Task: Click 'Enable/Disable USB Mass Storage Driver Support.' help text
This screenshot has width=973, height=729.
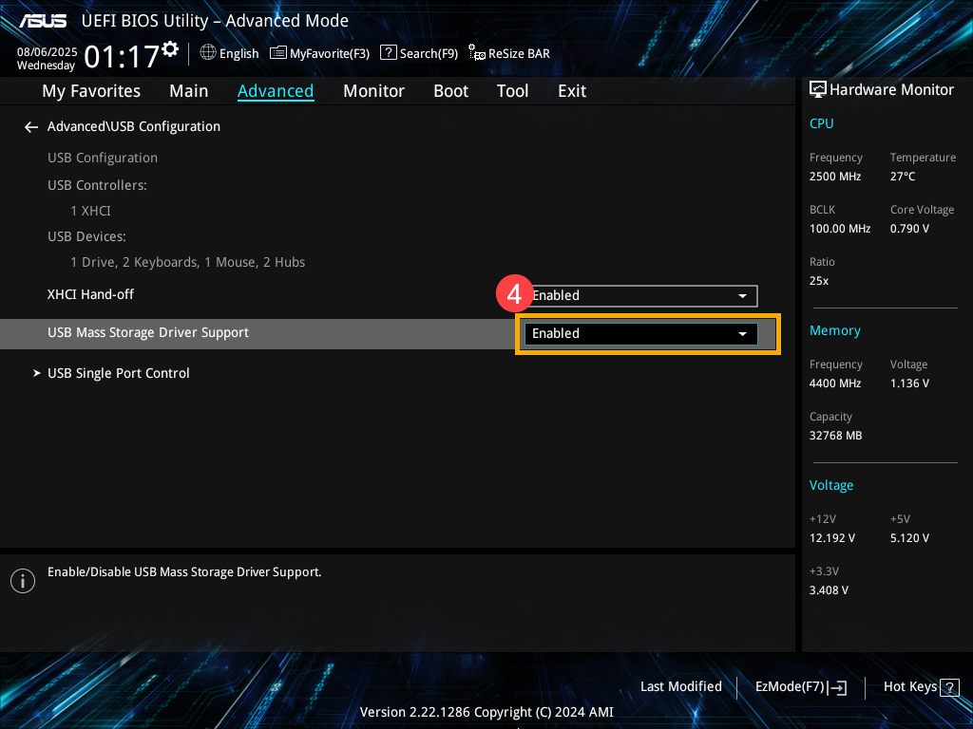Action: tap(184, 572)
